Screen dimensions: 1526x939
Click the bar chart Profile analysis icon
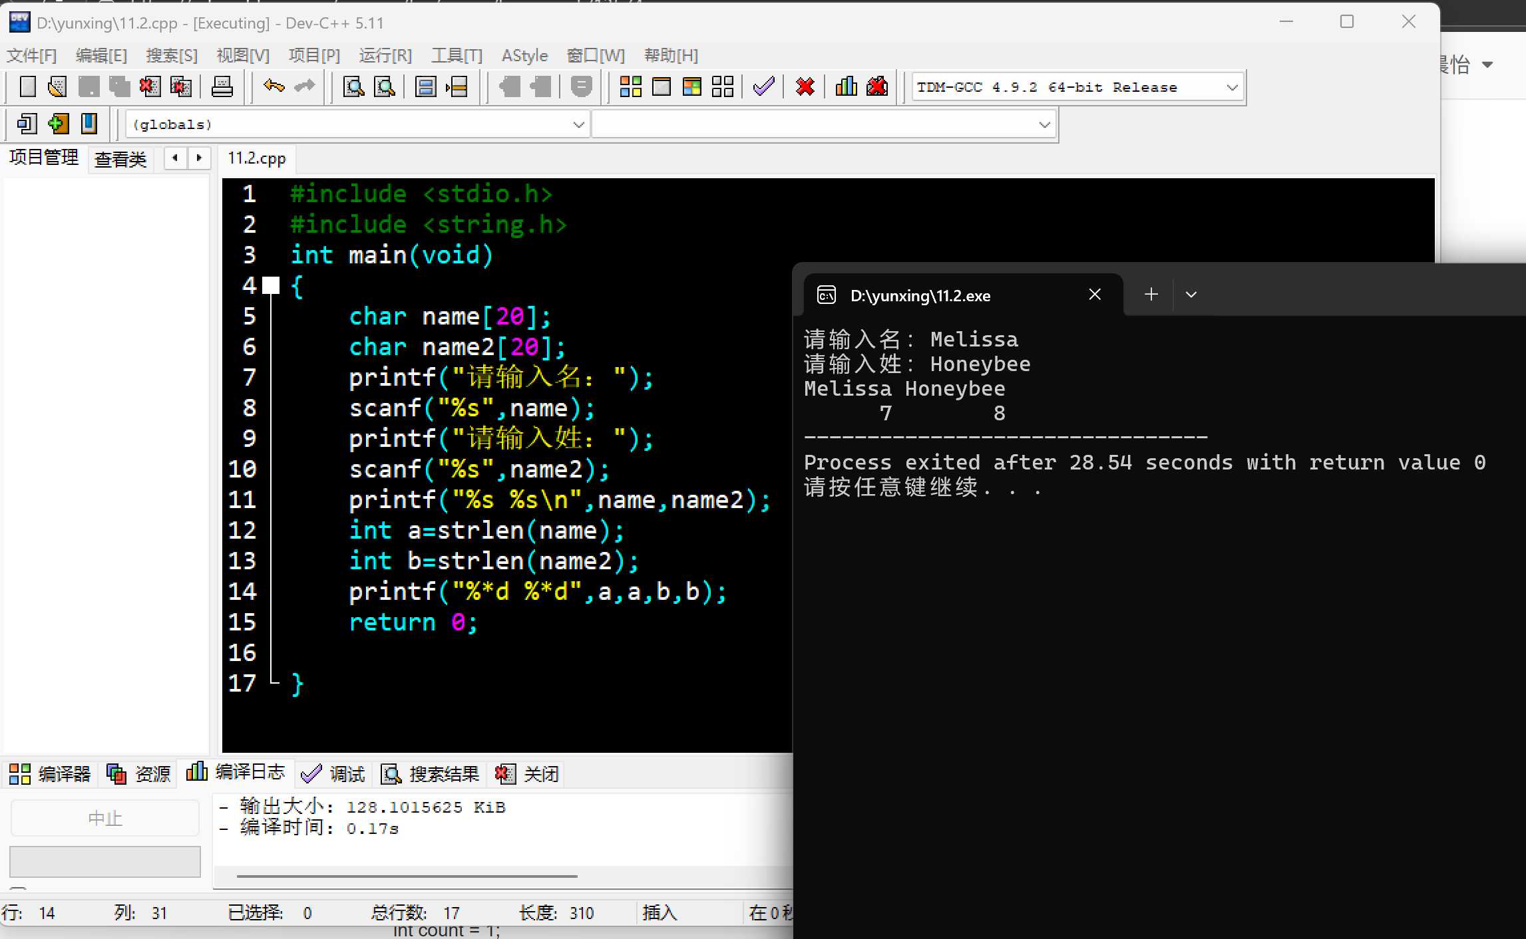point(846,87)
